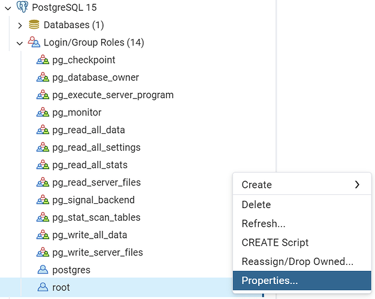Click the pg_signal_backend role icon
Screen dimensions: 375x299
pyautogui.click(x=43, y=200)
